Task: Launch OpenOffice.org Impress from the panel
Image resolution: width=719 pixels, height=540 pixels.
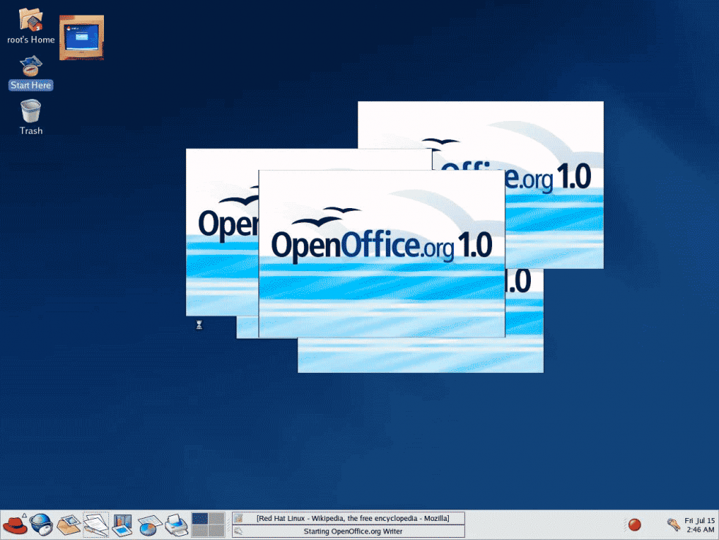Action: (122, 525)
